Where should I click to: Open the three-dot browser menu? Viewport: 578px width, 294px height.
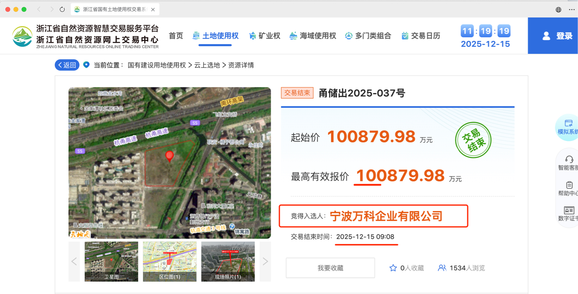click(x=571, y=10)
